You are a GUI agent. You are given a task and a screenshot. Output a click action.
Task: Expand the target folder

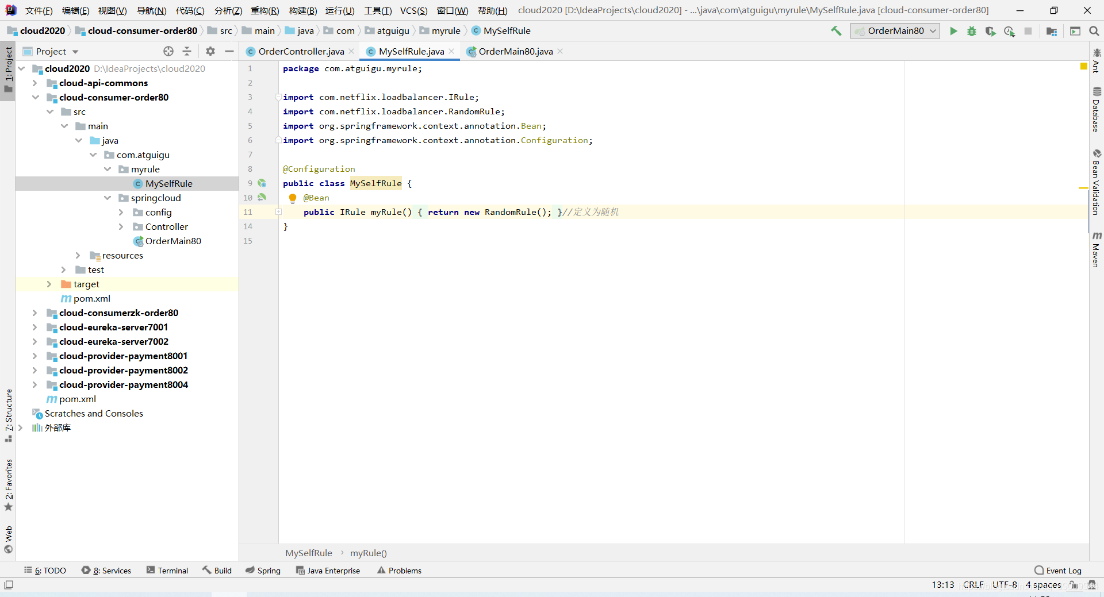49,284
